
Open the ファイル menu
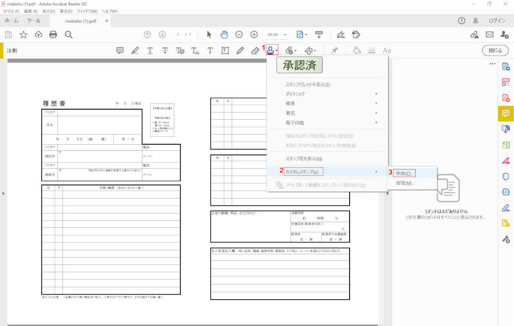tap(11, 11)
